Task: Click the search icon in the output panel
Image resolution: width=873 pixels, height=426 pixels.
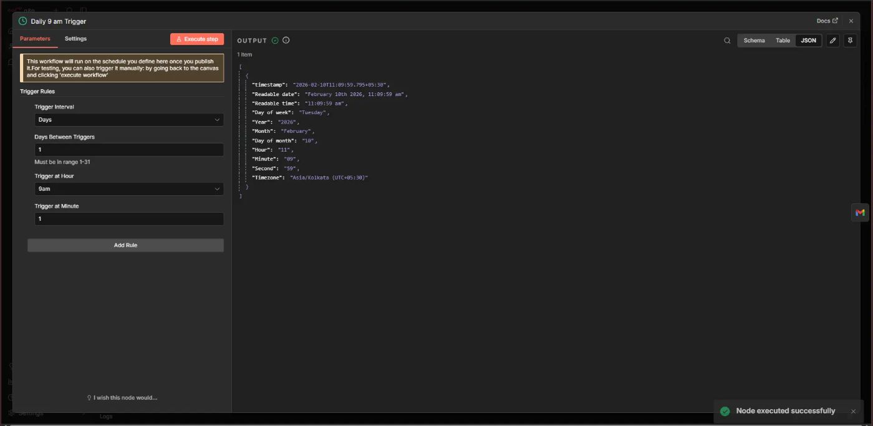Action: [x=727, y=41]
